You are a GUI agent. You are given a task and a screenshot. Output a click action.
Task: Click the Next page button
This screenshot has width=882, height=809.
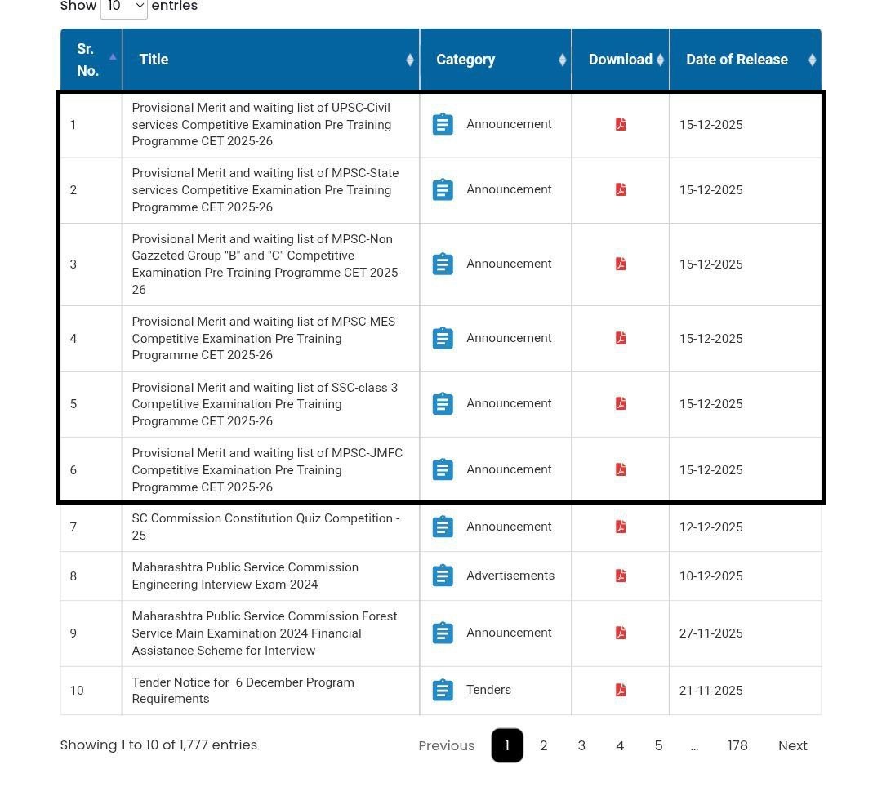792,745
